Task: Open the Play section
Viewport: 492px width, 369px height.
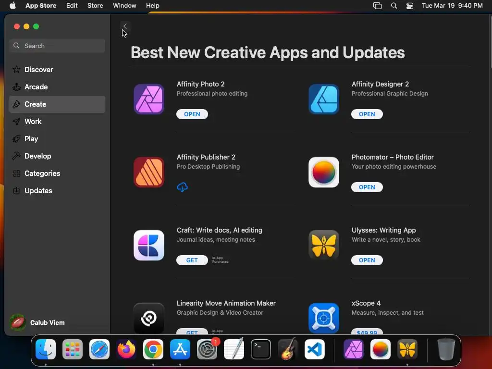Action: [x=57, y=139]
